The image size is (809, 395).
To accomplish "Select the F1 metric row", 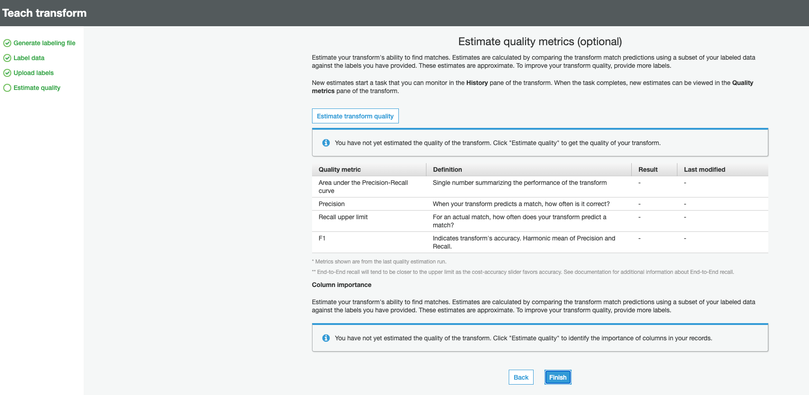I will (322, 239).
